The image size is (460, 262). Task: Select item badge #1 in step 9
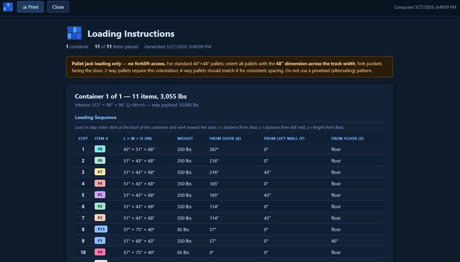coord(100,240)
